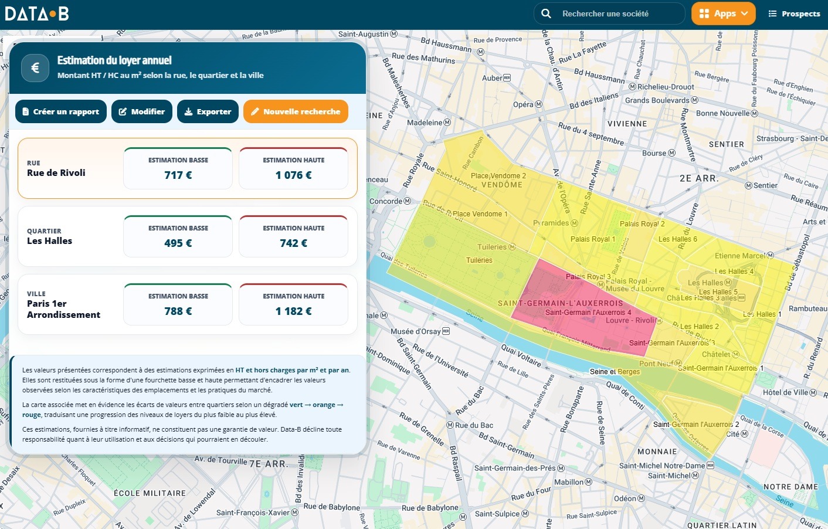Click the Etienne Marcel metro marker
Viewport: 828px width, 529px height.
point(771,256)
